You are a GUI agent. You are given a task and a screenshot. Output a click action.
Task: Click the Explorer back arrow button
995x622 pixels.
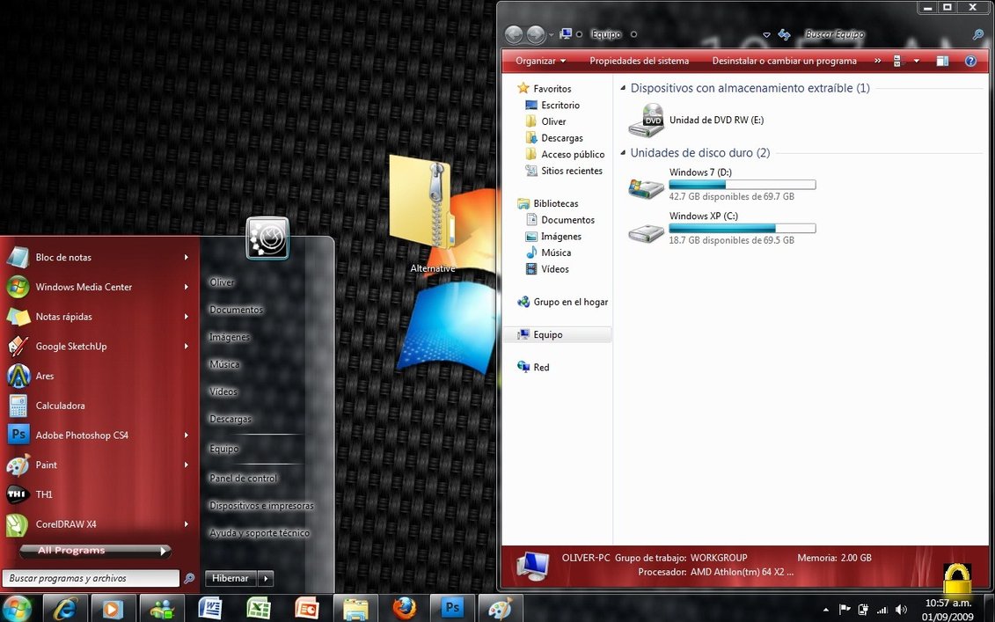click(514, 34)
